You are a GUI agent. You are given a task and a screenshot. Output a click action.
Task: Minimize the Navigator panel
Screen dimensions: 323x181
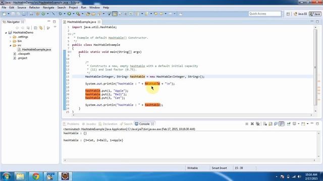tap(49, 21)
